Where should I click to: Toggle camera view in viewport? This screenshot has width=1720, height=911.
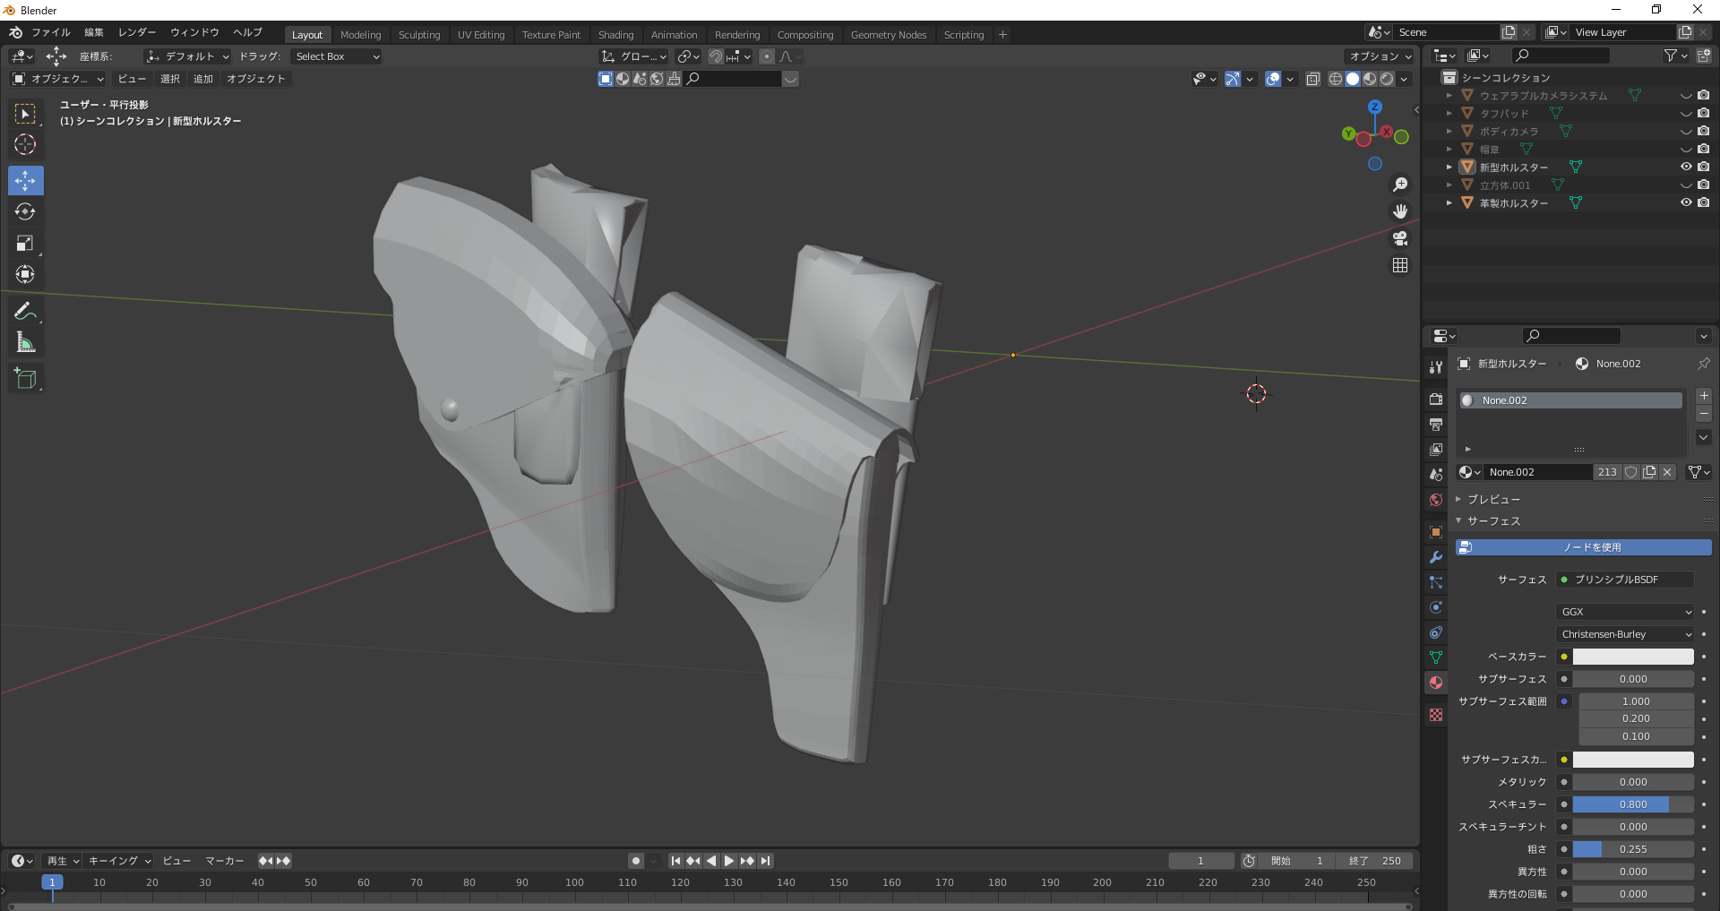[x=1400, y=238]
